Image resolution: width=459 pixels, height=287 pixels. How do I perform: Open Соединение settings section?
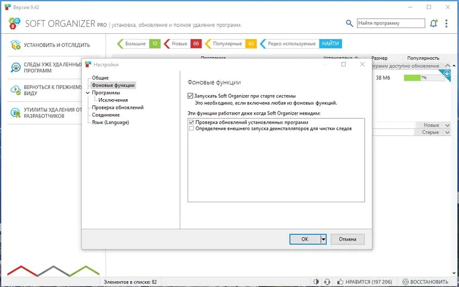click(x=106, y=115)
